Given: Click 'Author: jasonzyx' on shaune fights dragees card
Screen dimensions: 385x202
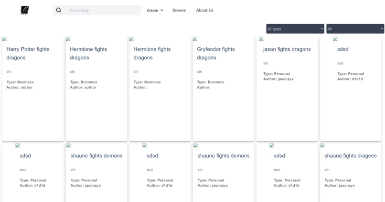Looking at the screenshot, I should [340, 186].
